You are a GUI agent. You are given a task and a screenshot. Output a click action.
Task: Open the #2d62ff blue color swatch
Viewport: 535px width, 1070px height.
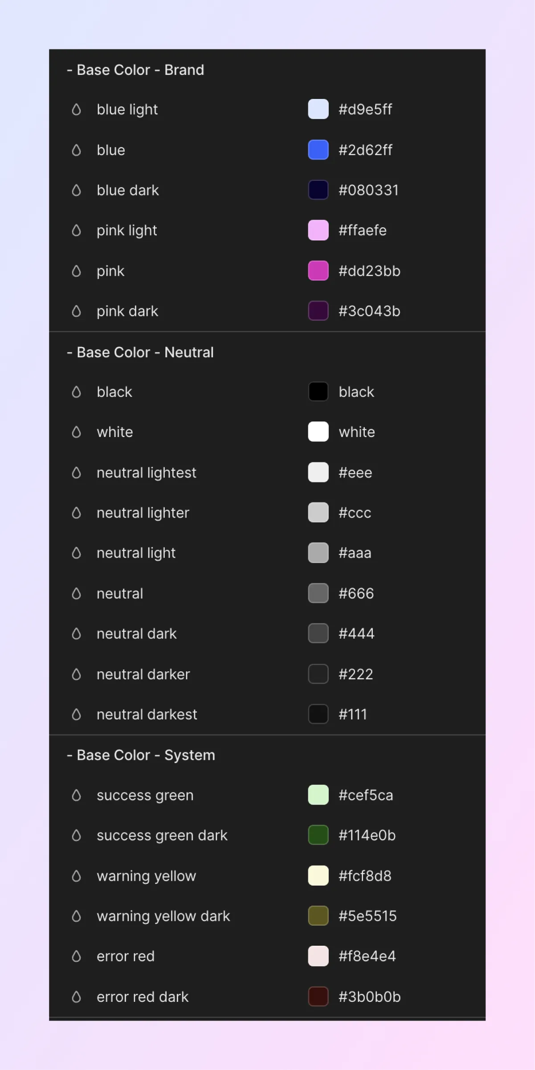(318, 150)
